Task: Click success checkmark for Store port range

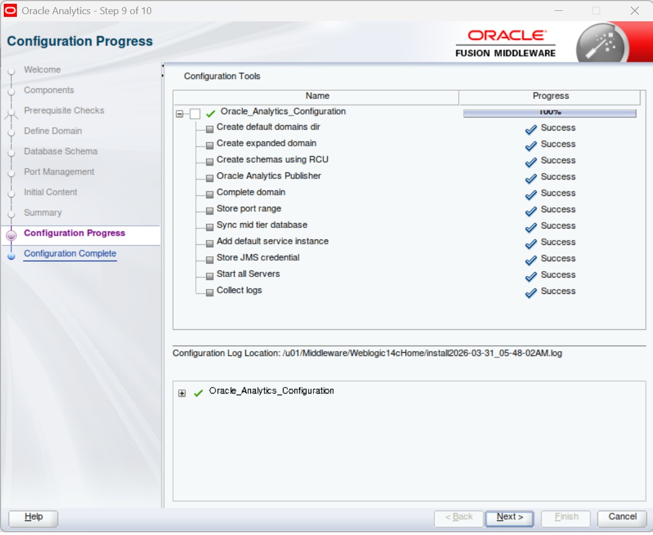Action: tap(531, 211)
